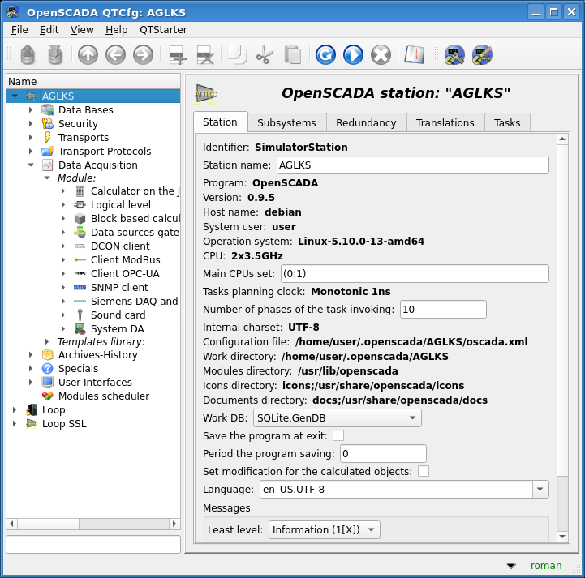
Task: Collapse the AGLKS root tree node
Action: 15,96
